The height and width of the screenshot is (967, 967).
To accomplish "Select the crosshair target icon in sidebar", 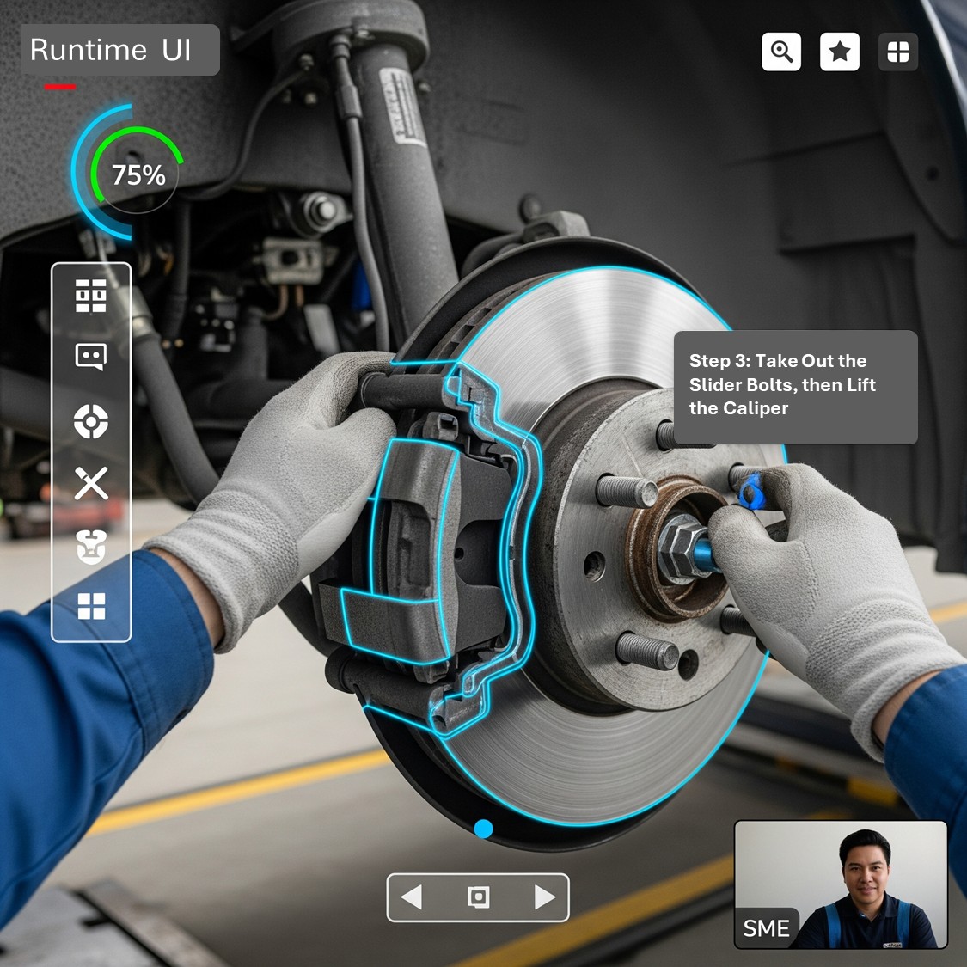I will pos(91,421).
